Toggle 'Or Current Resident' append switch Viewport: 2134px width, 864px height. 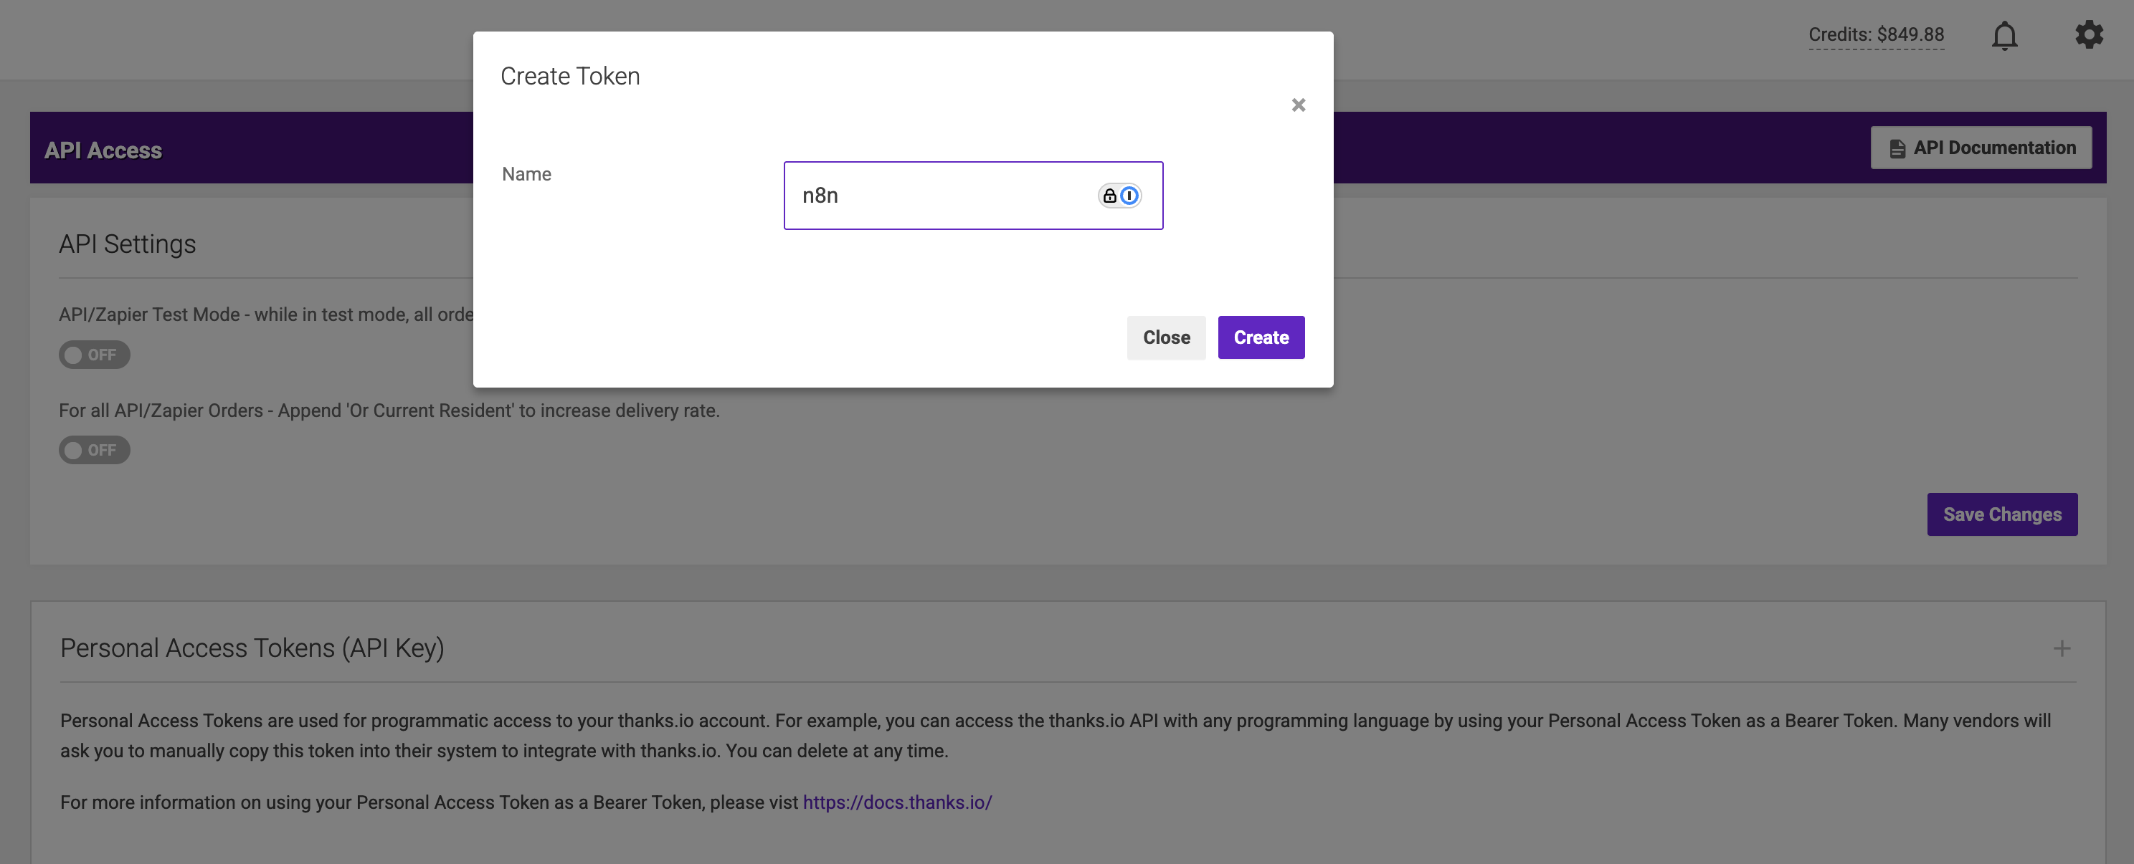(95, 450)
